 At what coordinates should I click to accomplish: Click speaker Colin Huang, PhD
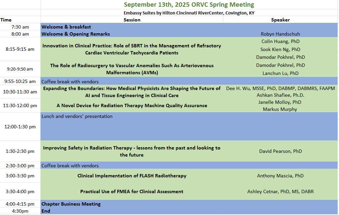click(x=280, y=41)
